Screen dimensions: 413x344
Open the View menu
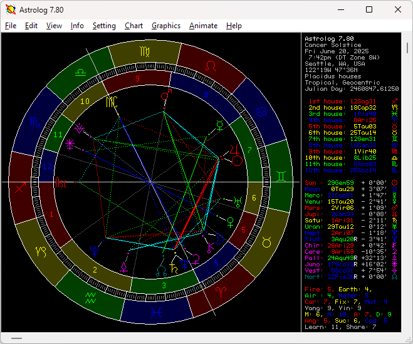coord(54,26)
